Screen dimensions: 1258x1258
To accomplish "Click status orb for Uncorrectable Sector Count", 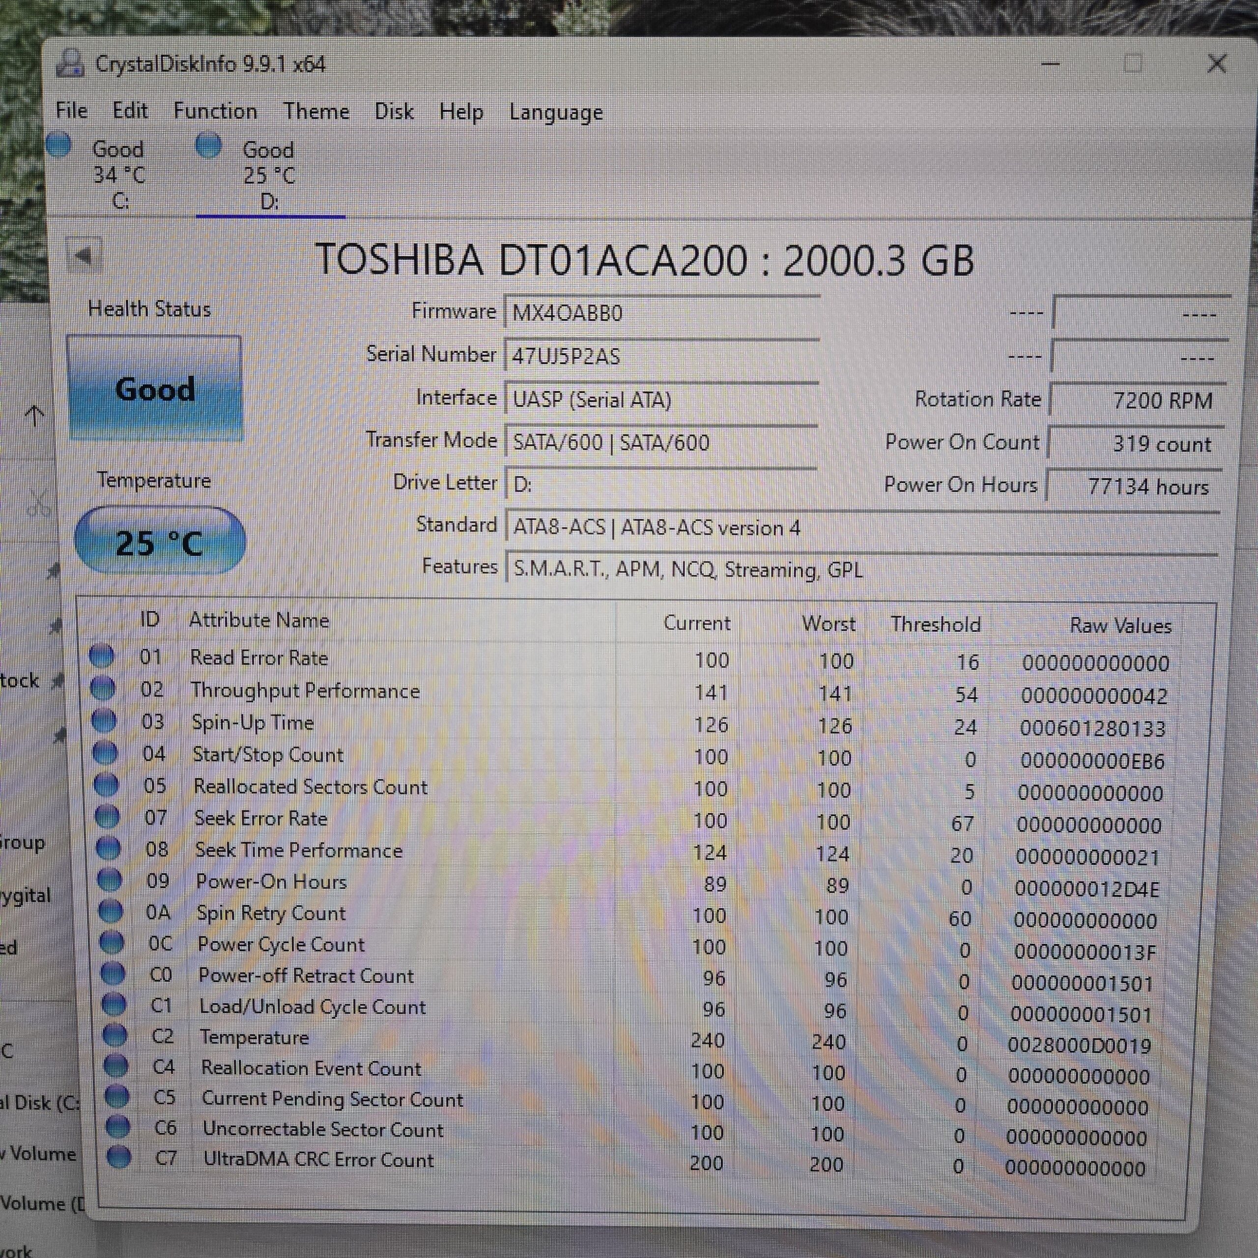I will tap(118, 1128).
